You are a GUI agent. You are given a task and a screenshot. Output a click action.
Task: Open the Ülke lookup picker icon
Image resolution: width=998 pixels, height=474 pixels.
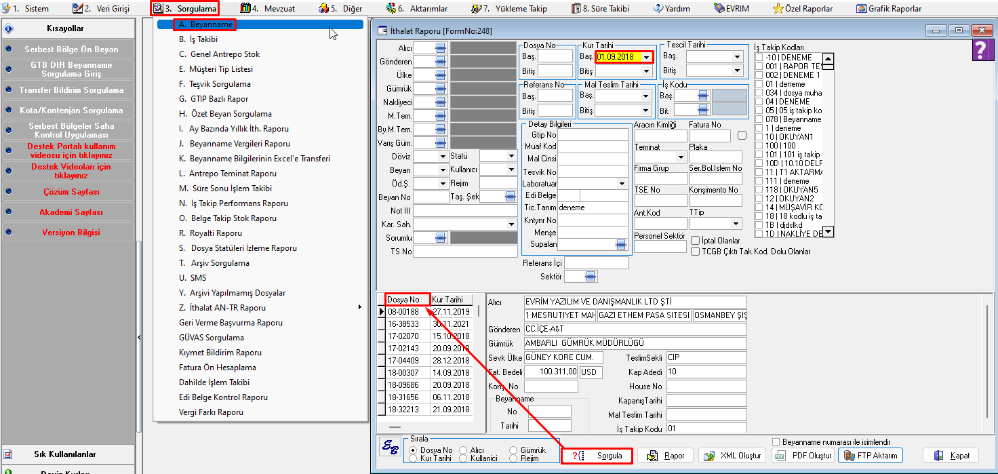click(x=441, y=75)
